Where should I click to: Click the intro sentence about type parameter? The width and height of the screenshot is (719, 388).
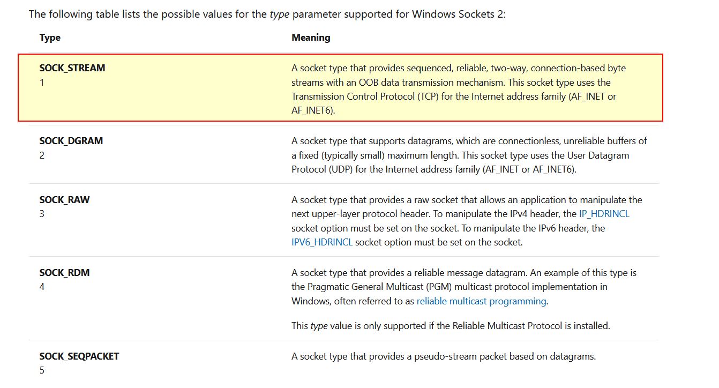(267, 14)
